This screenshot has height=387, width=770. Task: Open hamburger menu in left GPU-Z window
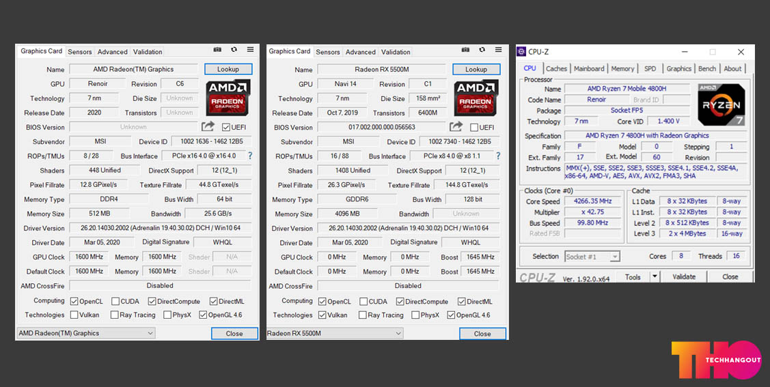(251, 50)
